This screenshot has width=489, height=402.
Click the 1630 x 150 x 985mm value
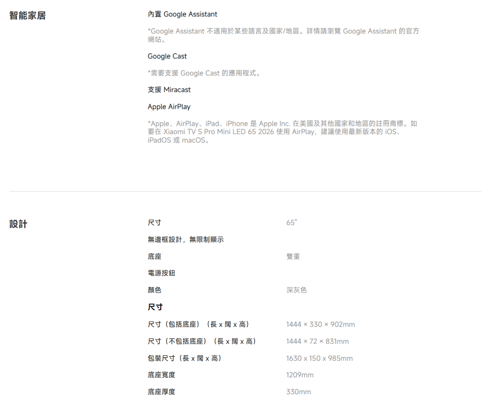tap(319, 358)
